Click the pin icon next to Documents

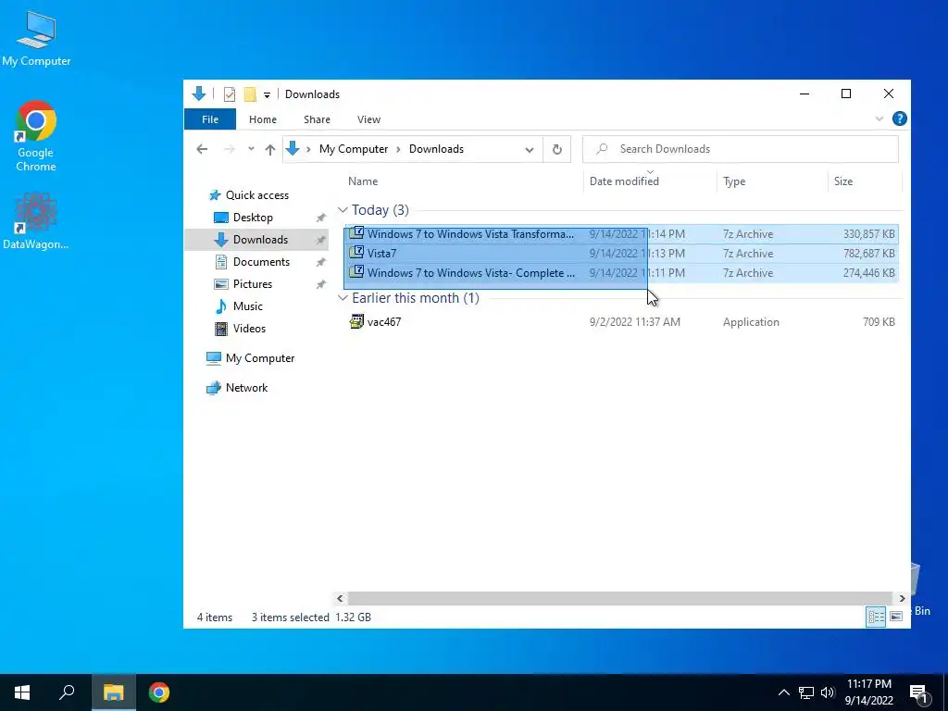pos(320,262)
